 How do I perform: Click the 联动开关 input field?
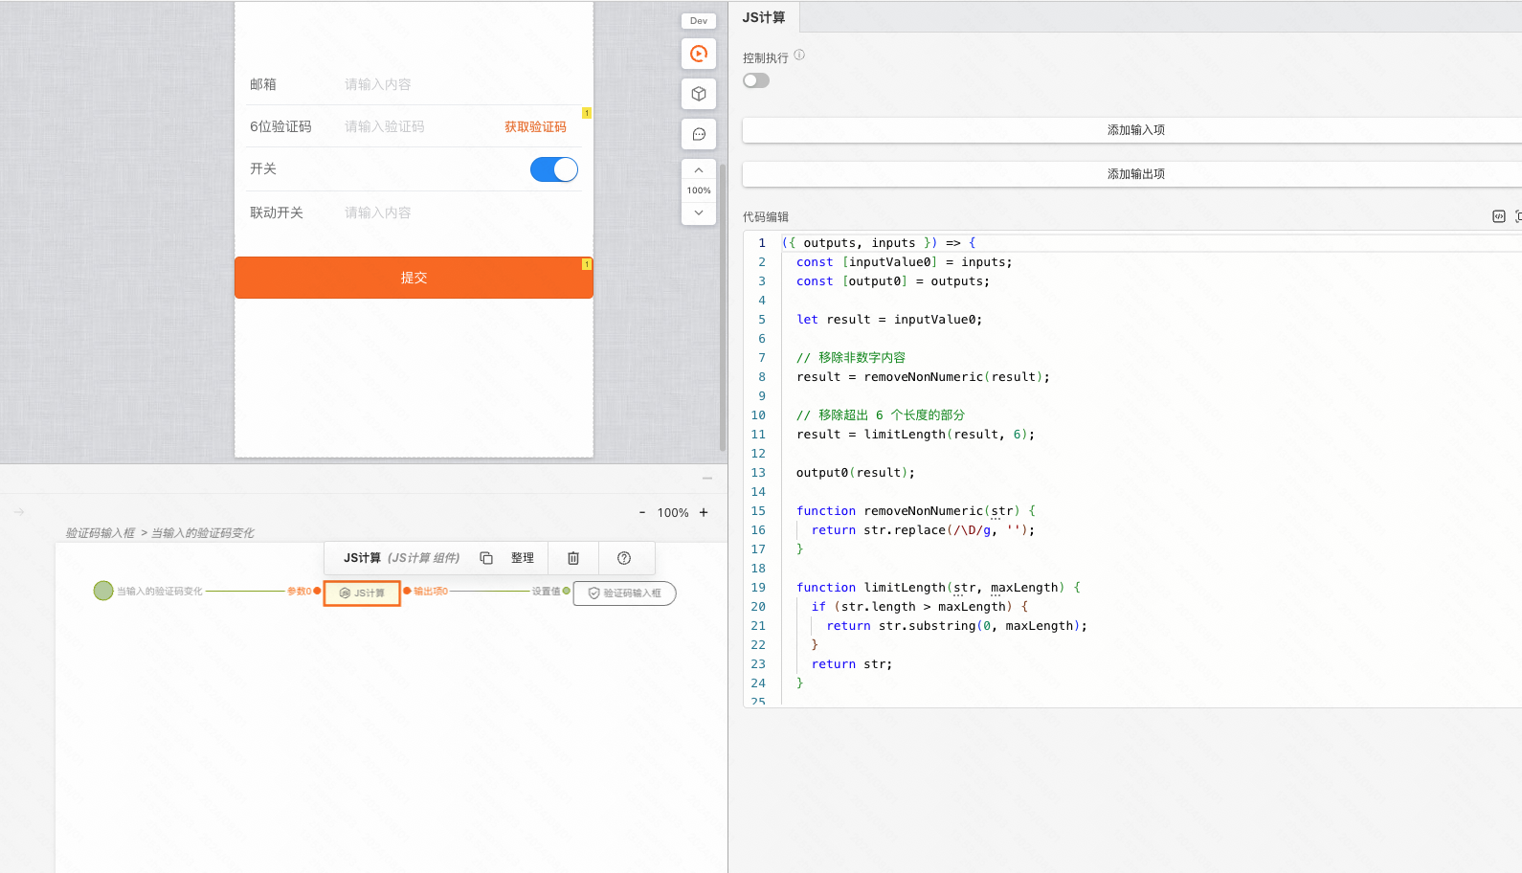tap(459, 213)
